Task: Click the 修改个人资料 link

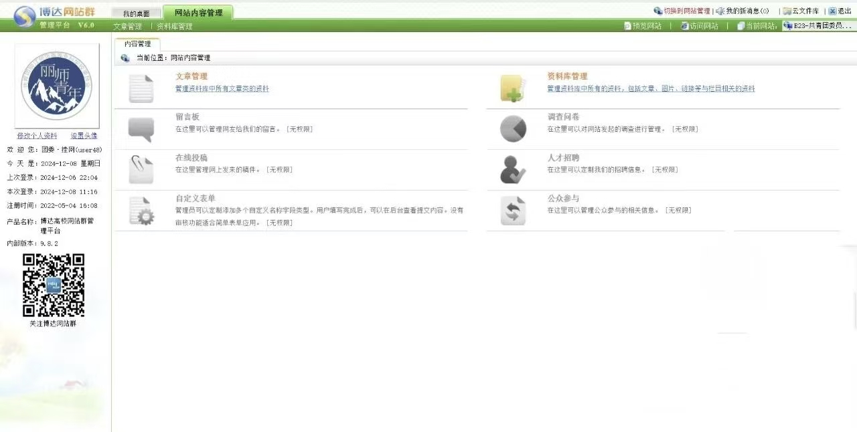Action: 37,136
